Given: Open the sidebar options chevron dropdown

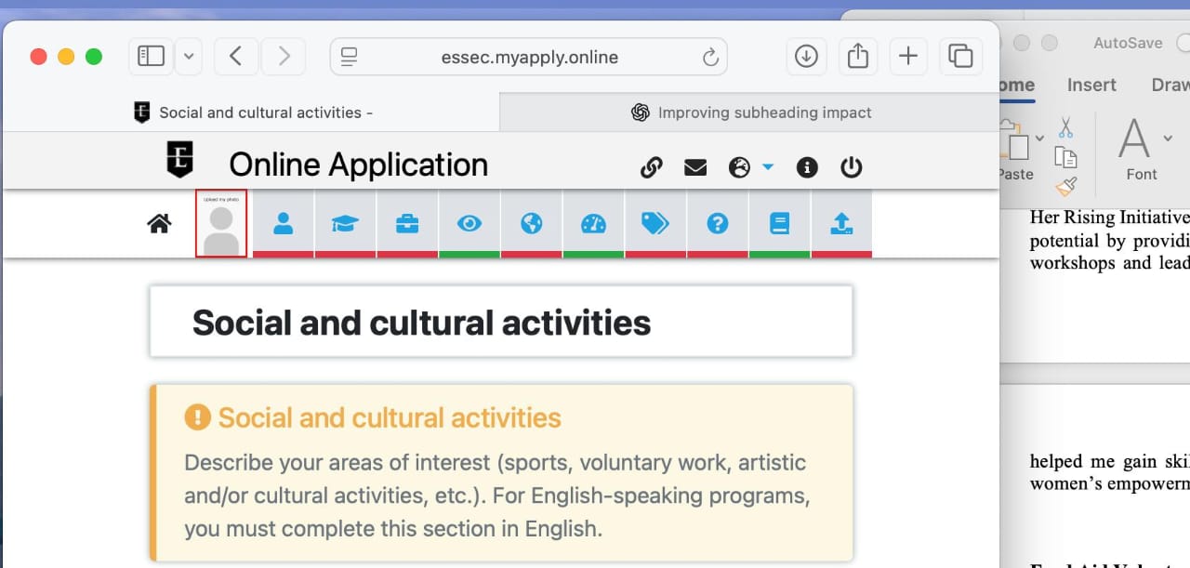Looking at the screenshot, I should point(189,57).
